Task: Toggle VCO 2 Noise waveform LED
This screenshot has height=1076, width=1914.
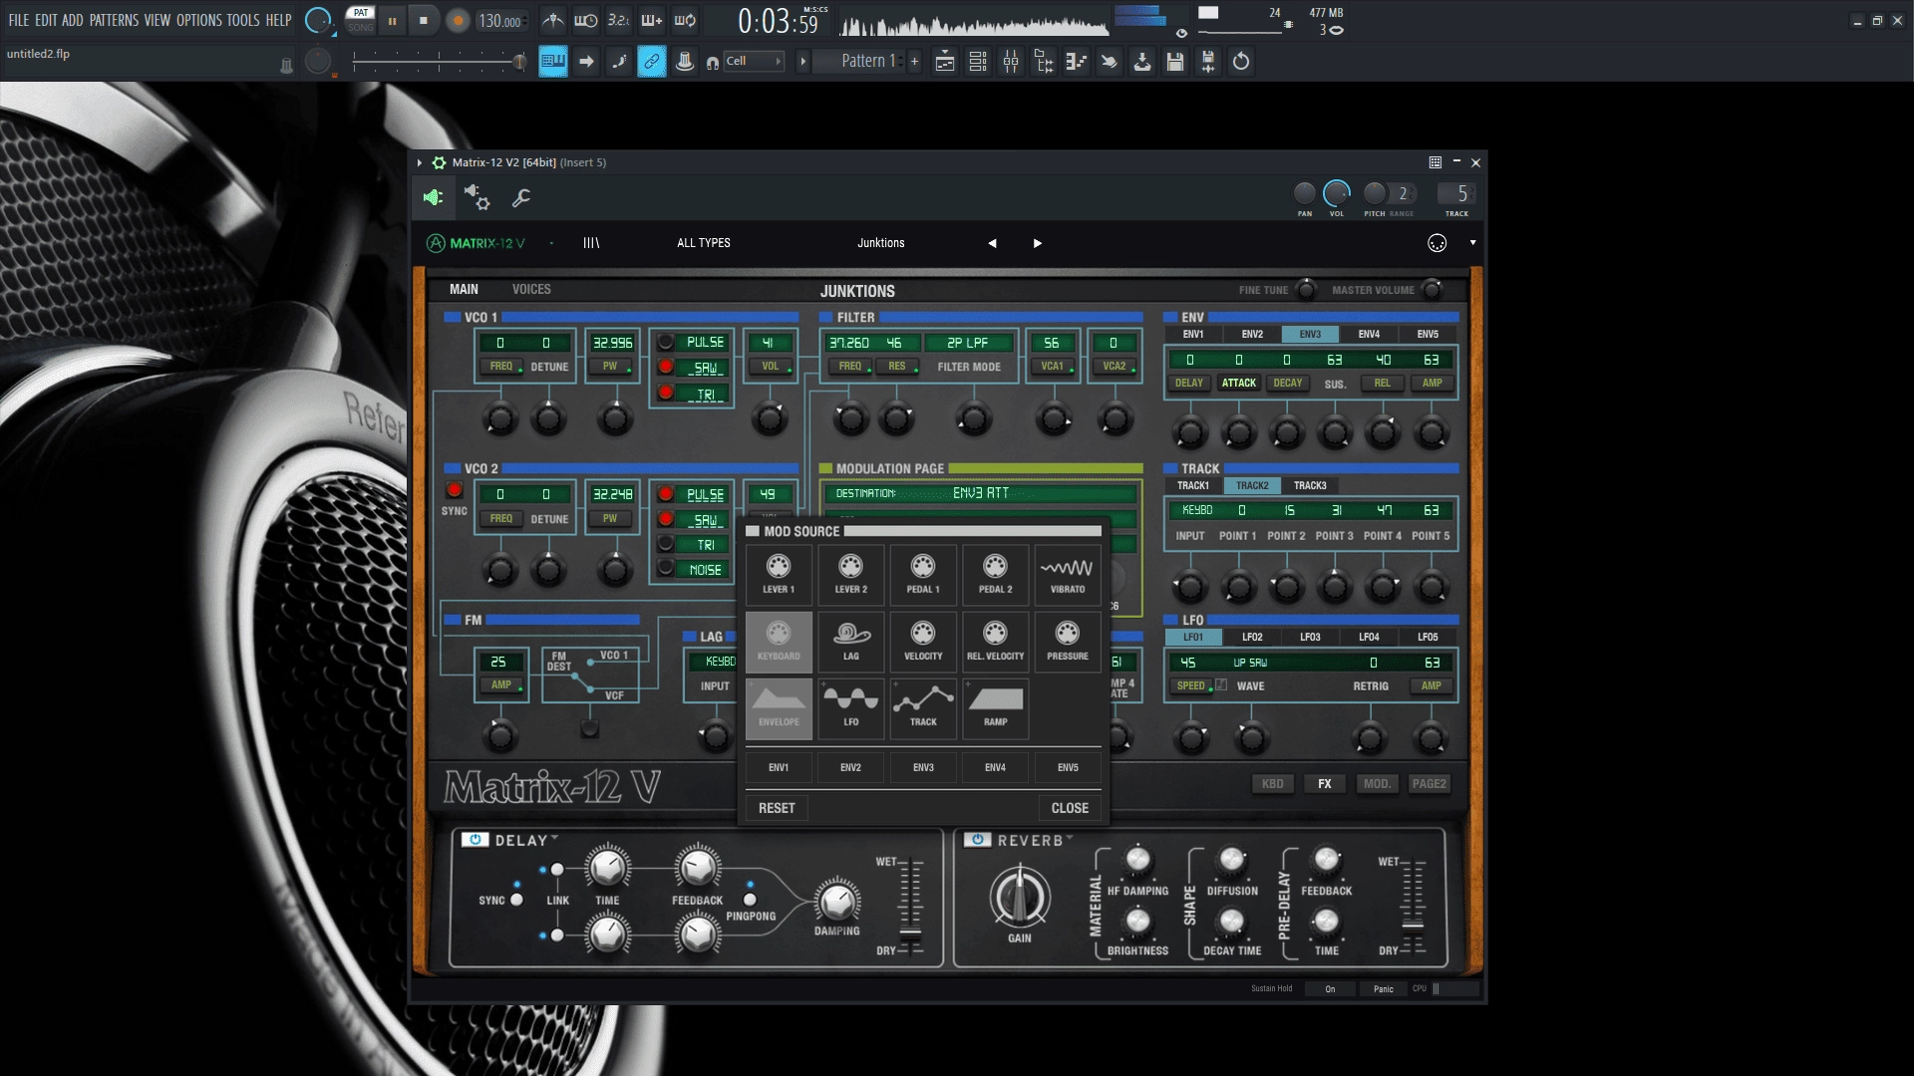Action: [665, 569]
